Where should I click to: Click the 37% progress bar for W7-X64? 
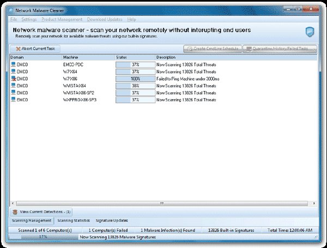coord(136,72)
